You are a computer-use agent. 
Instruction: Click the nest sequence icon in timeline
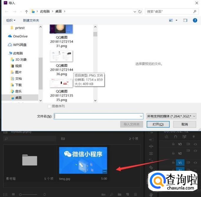tap(167, 137)
